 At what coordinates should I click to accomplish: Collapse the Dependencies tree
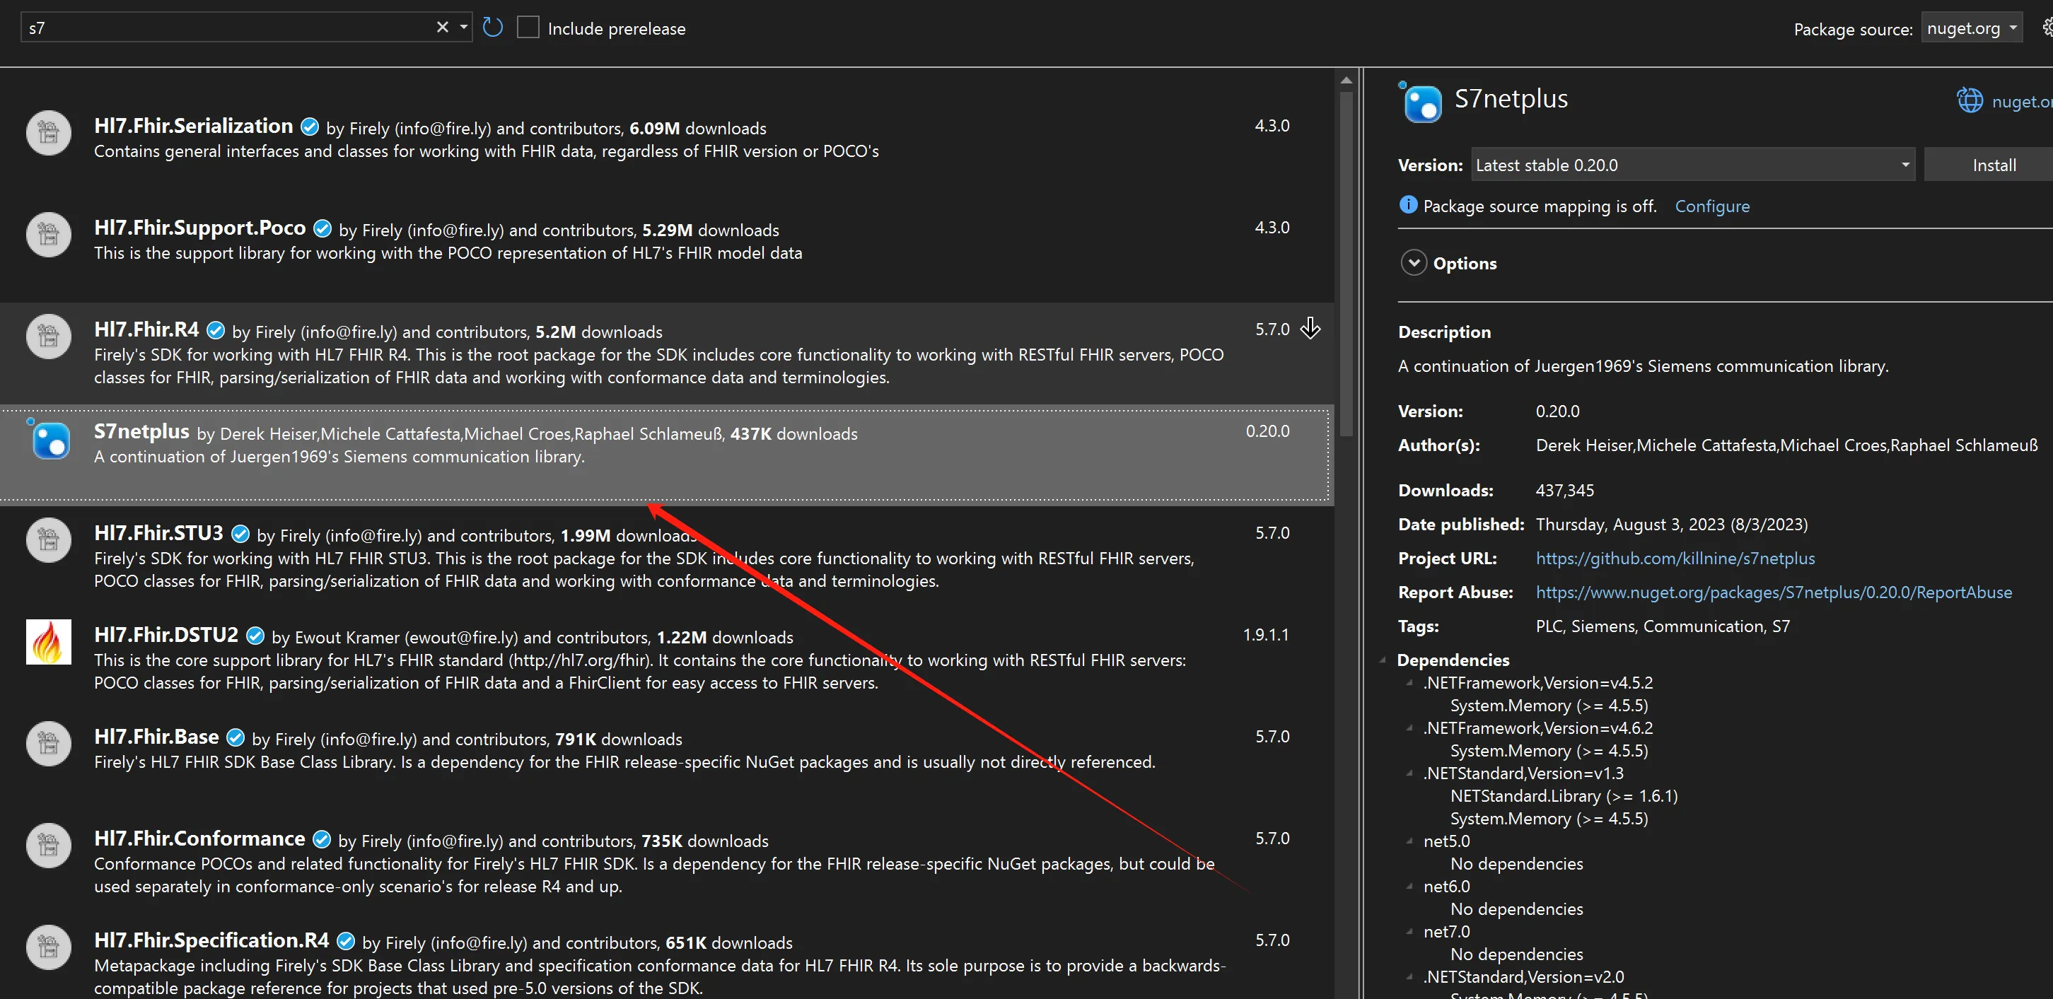(1383, 660)
